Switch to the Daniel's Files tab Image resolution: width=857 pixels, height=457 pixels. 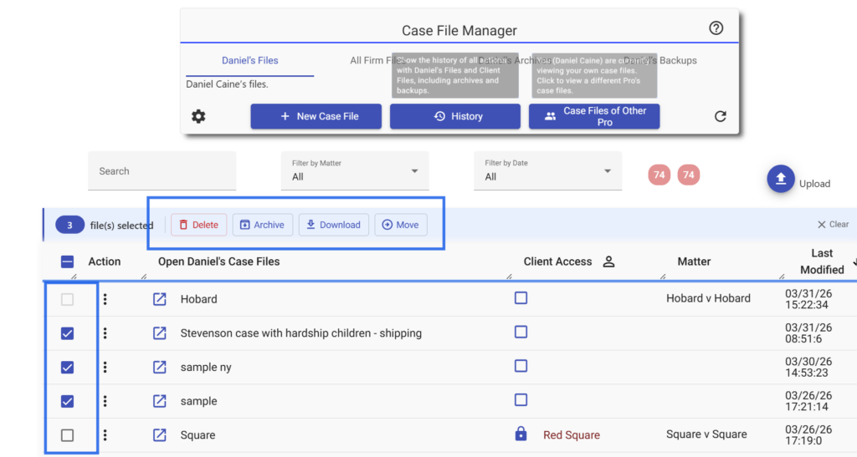(249, 61)
